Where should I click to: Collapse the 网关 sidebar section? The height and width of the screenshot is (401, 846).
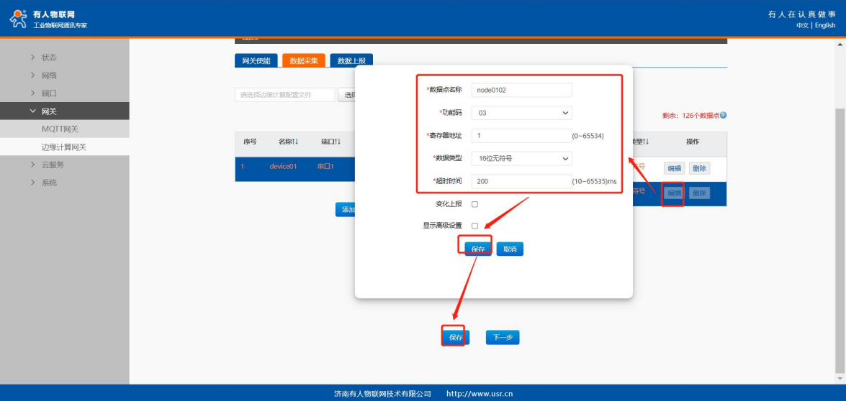[49, 111]
